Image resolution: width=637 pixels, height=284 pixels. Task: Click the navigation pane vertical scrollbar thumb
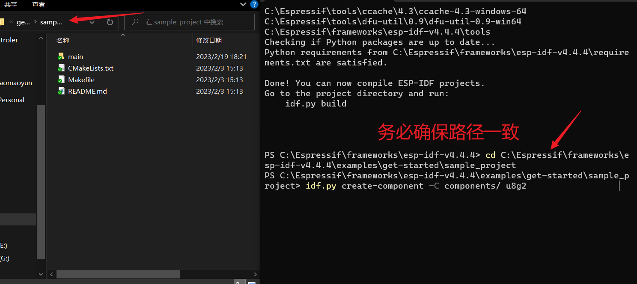[41, 182]
